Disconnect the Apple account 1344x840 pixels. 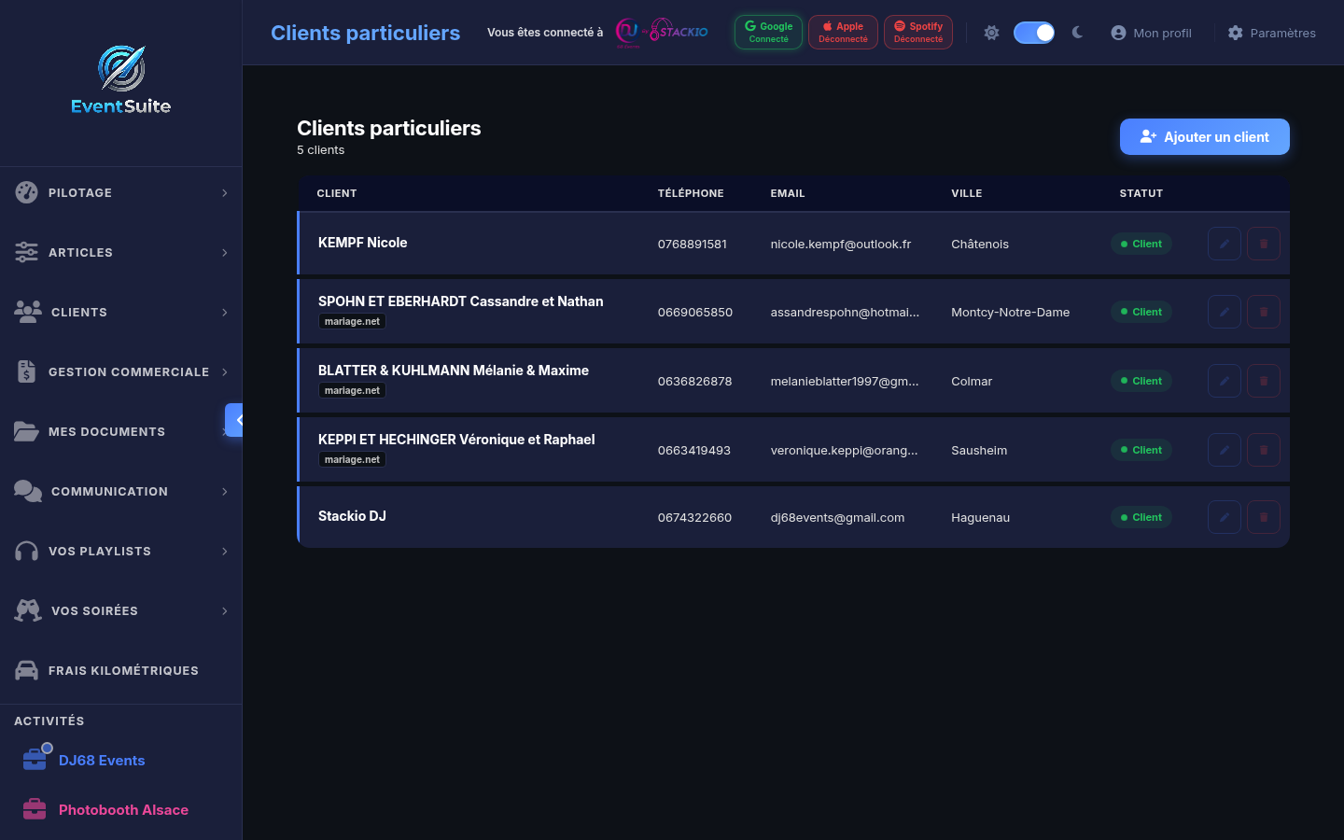coord(843,31)
